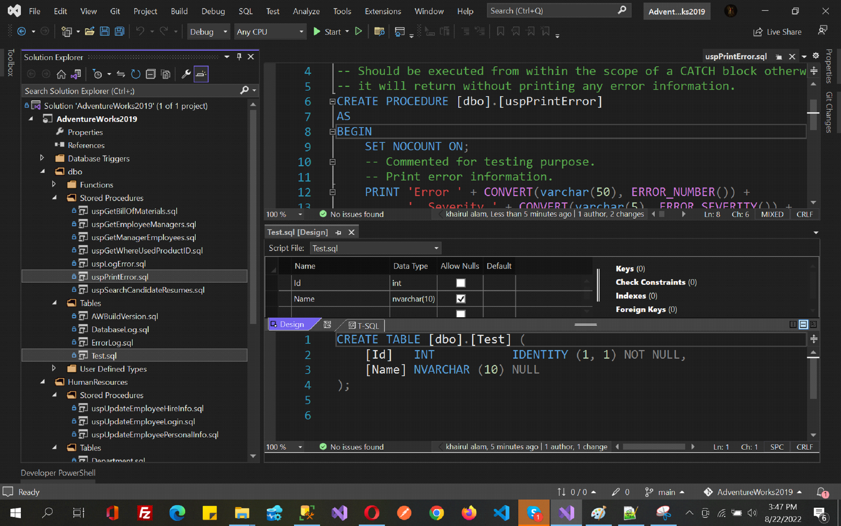Disable Allow Nulls for the Name column
Viewport: 841px width, 526px height.
coord(461,299)
